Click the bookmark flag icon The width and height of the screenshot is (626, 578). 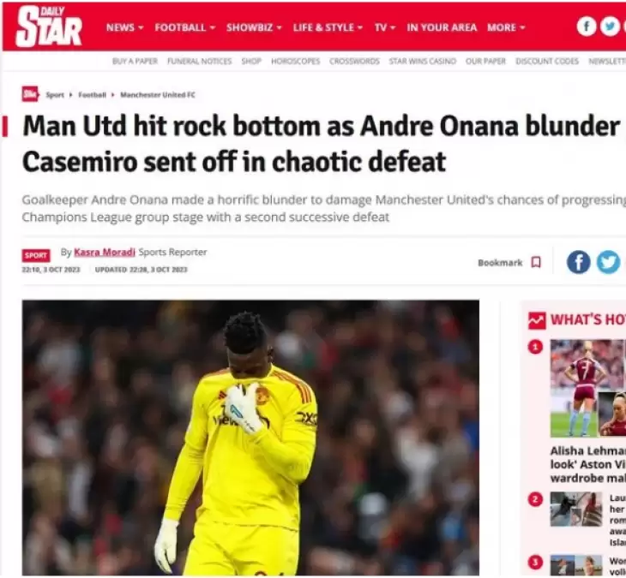537,262
